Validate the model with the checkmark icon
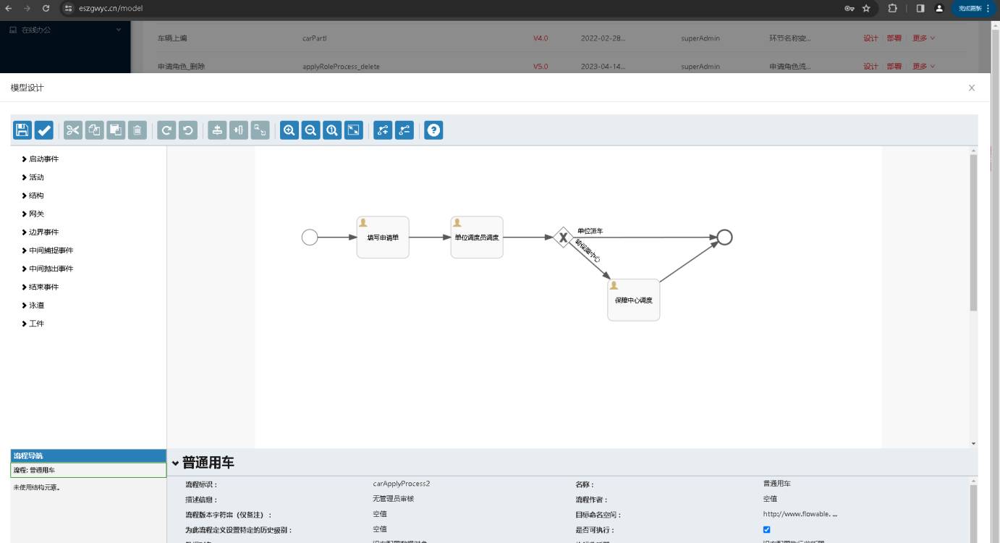 (x=44, y=130)
